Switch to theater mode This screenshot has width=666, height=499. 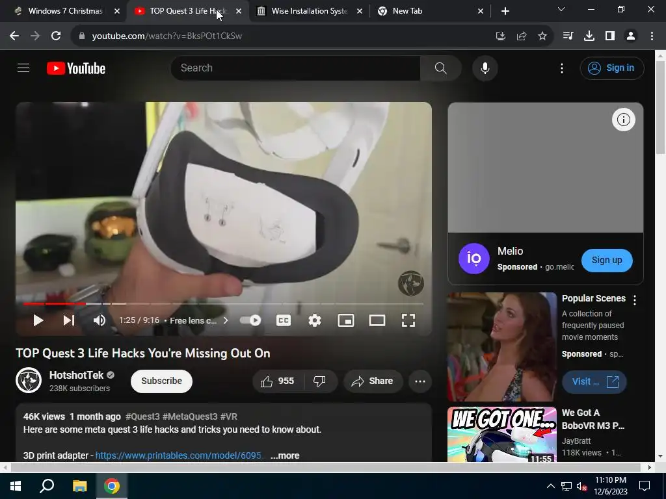coord(377,320)
